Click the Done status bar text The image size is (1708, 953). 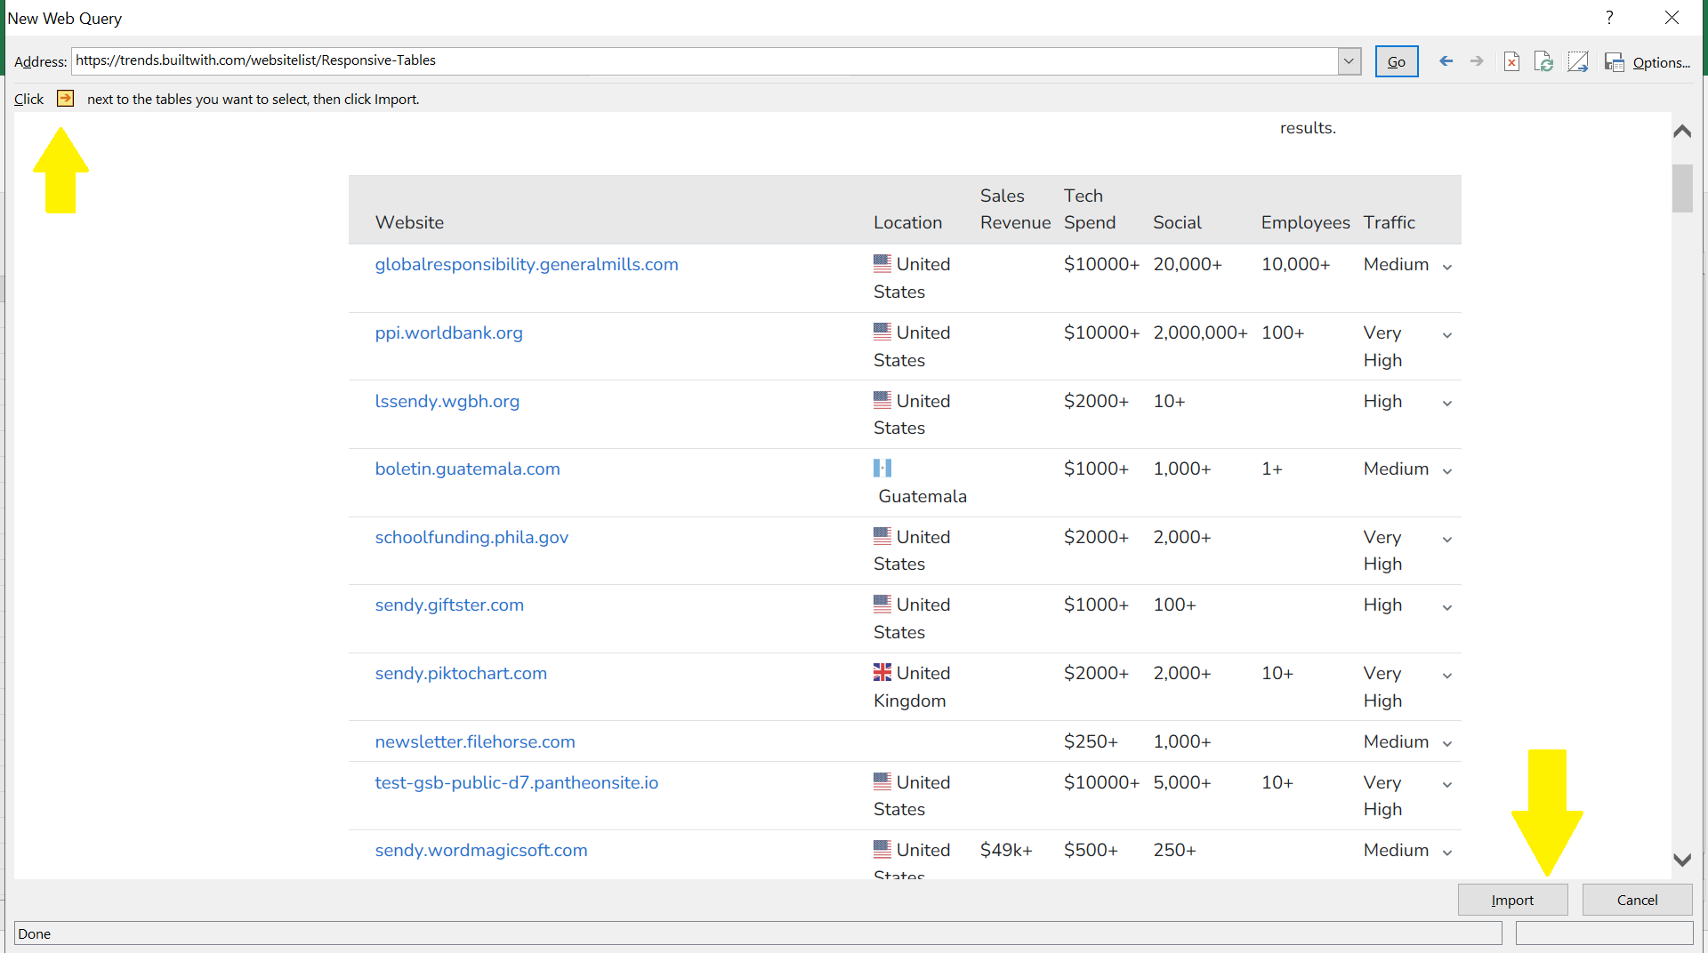34,933
